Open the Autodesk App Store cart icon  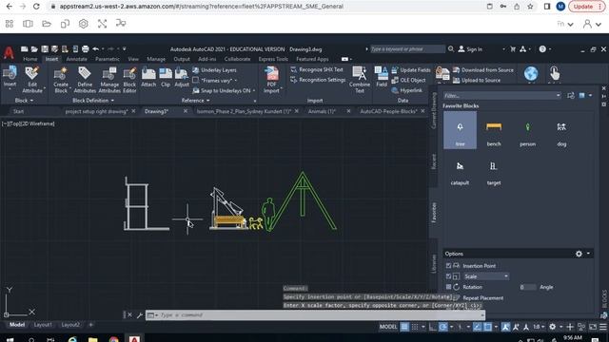513,48
